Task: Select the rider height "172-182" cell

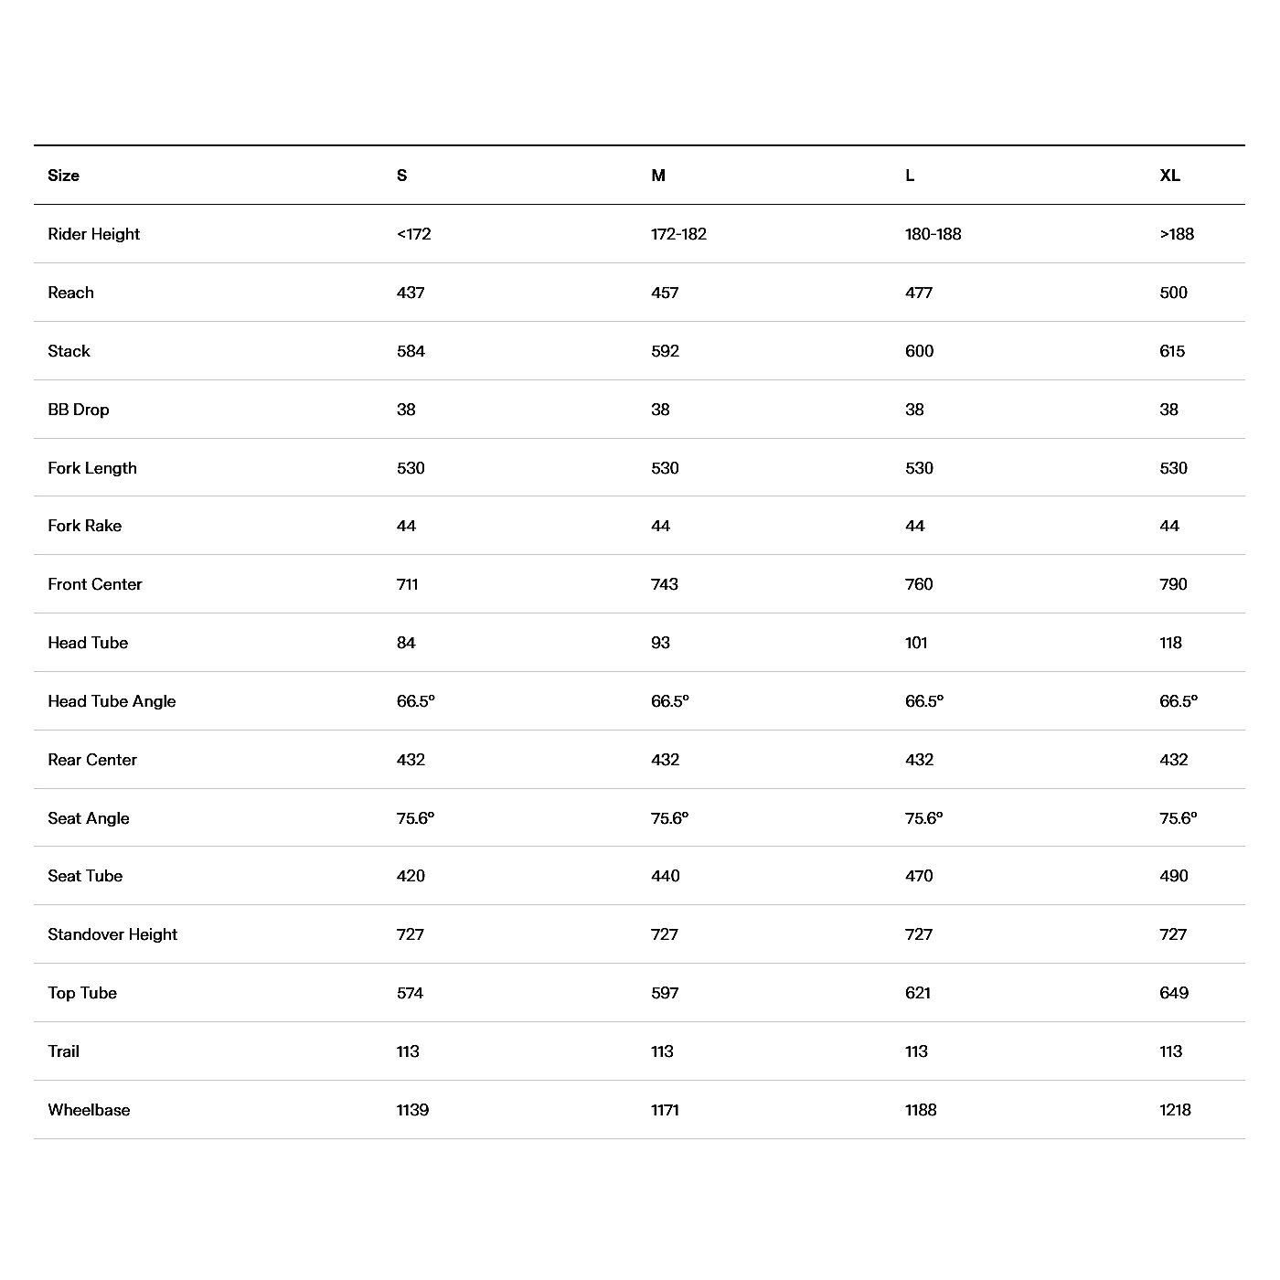Action: (x=678, y=234)
